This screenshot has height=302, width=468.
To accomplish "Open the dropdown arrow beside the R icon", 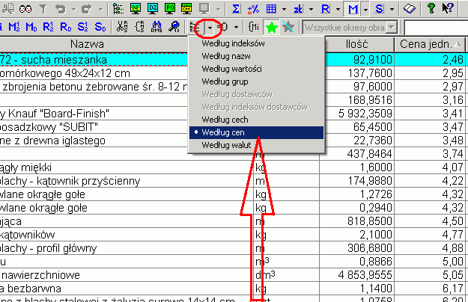I will tap(337, 9).
